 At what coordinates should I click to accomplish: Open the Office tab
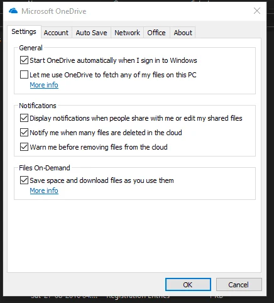156,33
